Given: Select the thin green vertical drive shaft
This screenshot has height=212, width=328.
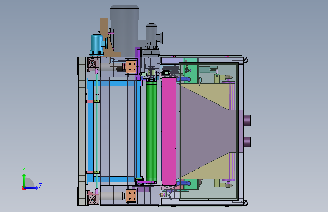Looking at the screenshot, I should 96,131.
